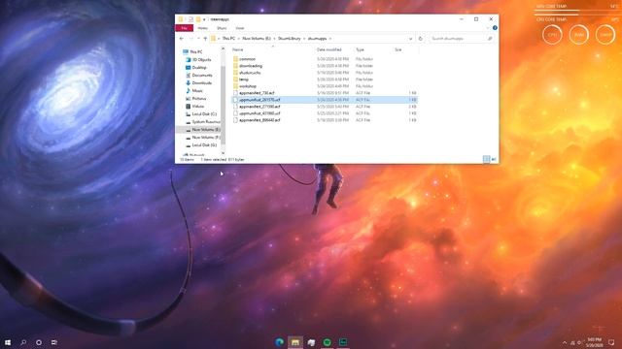
Task: Open Windows Start menu
Action: click(x=8, y=342)
